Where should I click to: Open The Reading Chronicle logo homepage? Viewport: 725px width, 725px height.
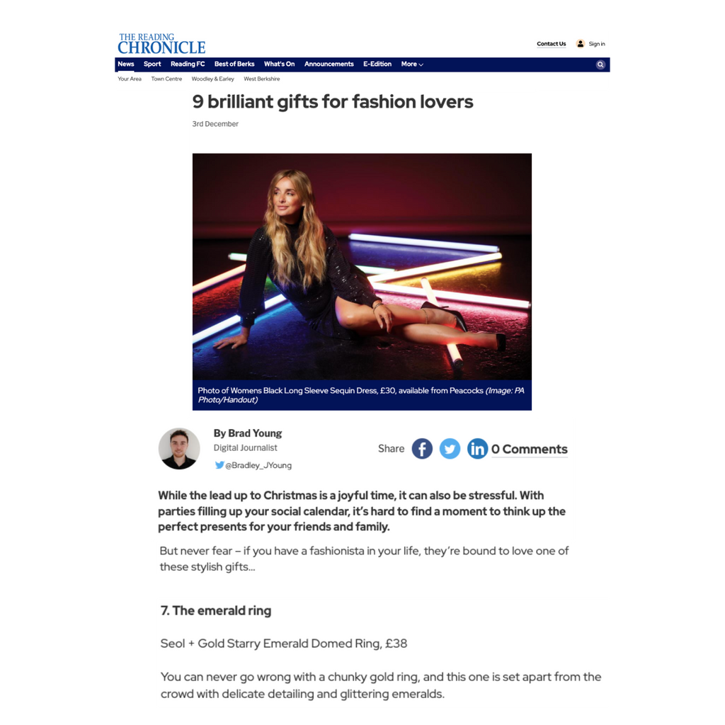(161, 44)
